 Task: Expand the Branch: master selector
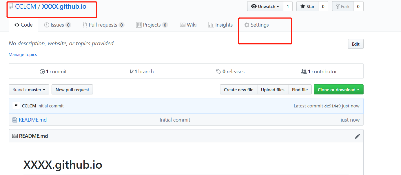pyautogui.click(x=29, y=90)
